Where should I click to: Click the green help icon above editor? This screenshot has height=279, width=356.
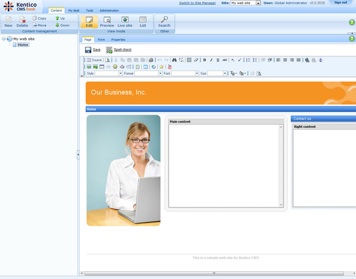tap(352, 39)
